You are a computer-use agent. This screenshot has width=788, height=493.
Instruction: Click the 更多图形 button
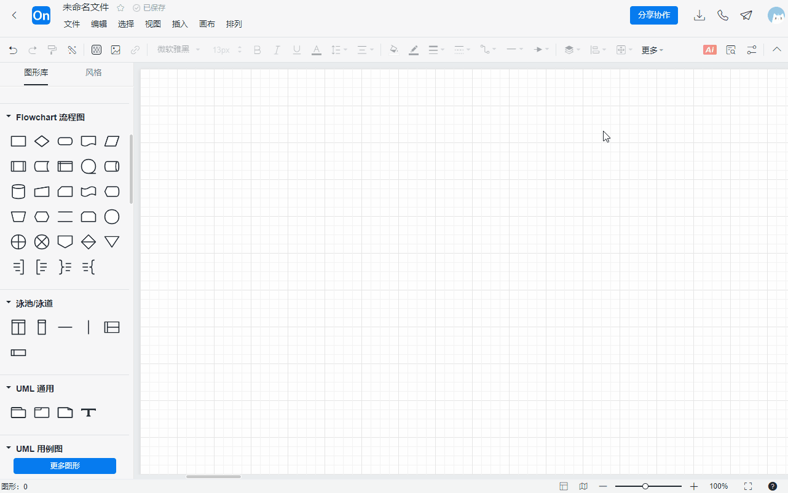pos(65,466)
